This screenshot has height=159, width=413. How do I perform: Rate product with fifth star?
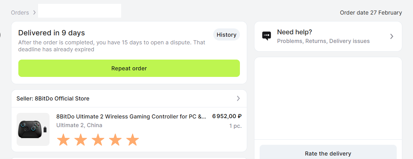[132, 140]
